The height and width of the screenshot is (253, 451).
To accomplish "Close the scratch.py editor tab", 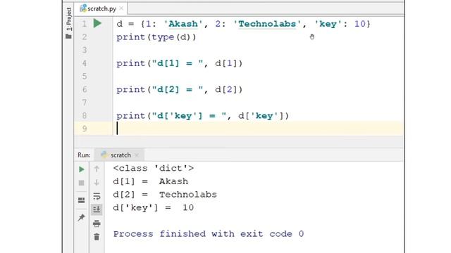I will coord(121,8).
